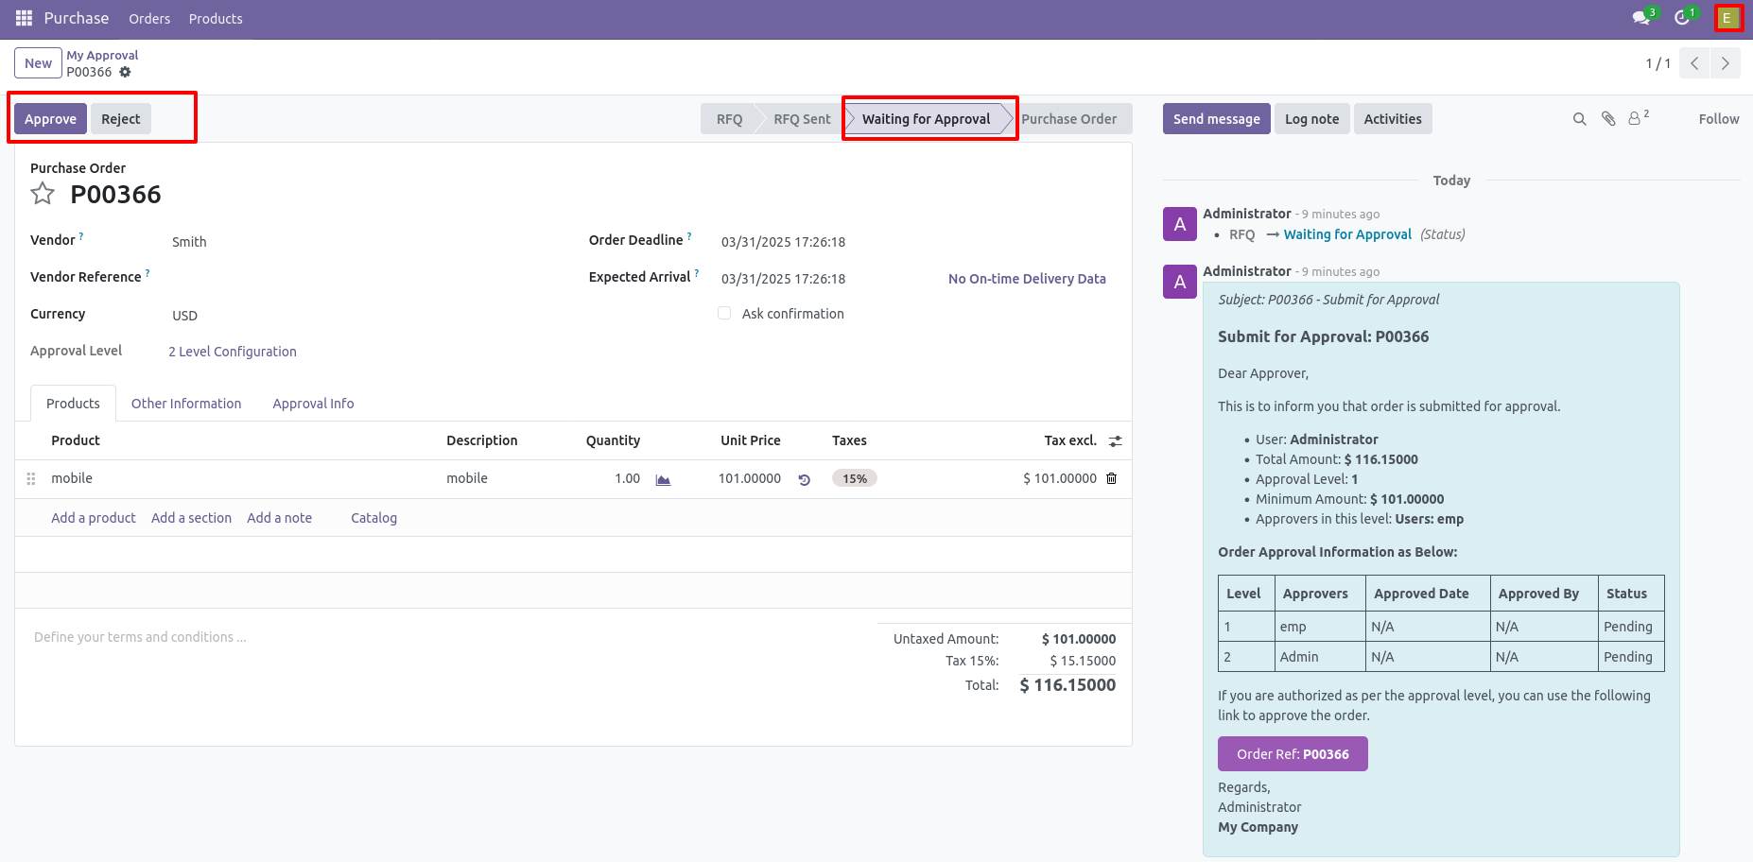The height and width of the screenshot is (862, 1753).
Task: Open the activities clock icon
Action: (x=1682, y=18)
